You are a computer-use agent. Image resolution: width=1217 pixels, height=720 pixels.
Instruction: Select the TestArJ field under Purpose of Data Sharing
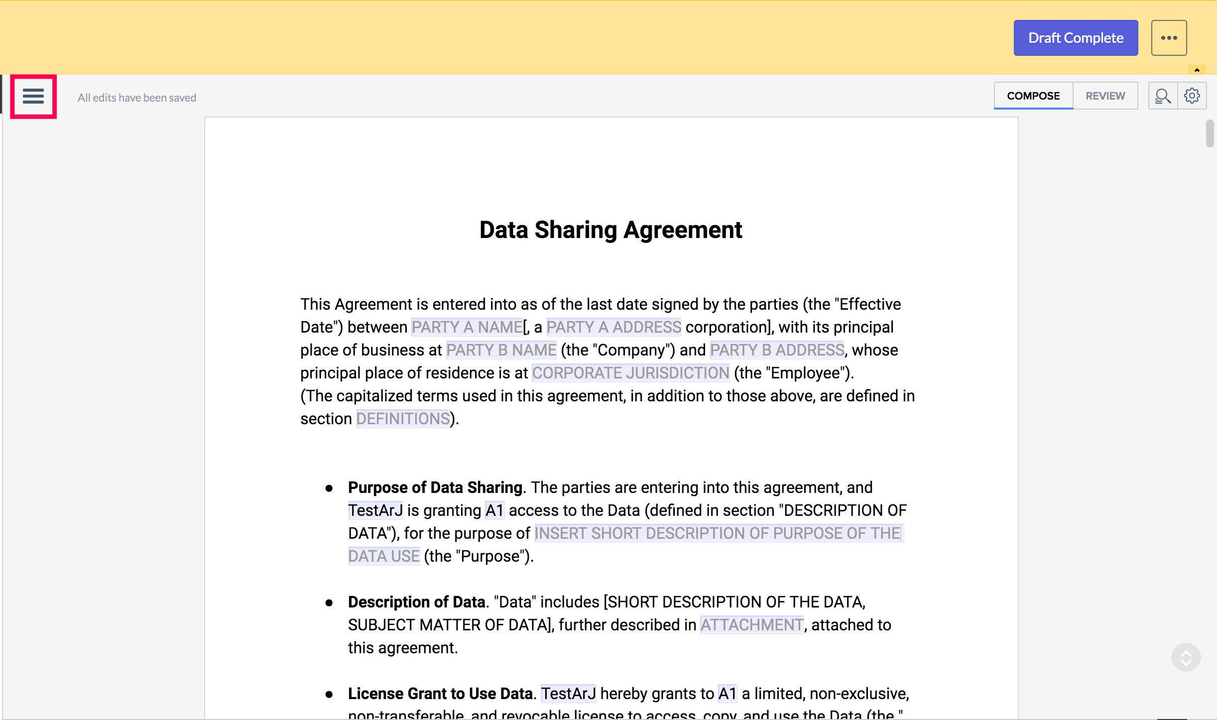(375, 510)
